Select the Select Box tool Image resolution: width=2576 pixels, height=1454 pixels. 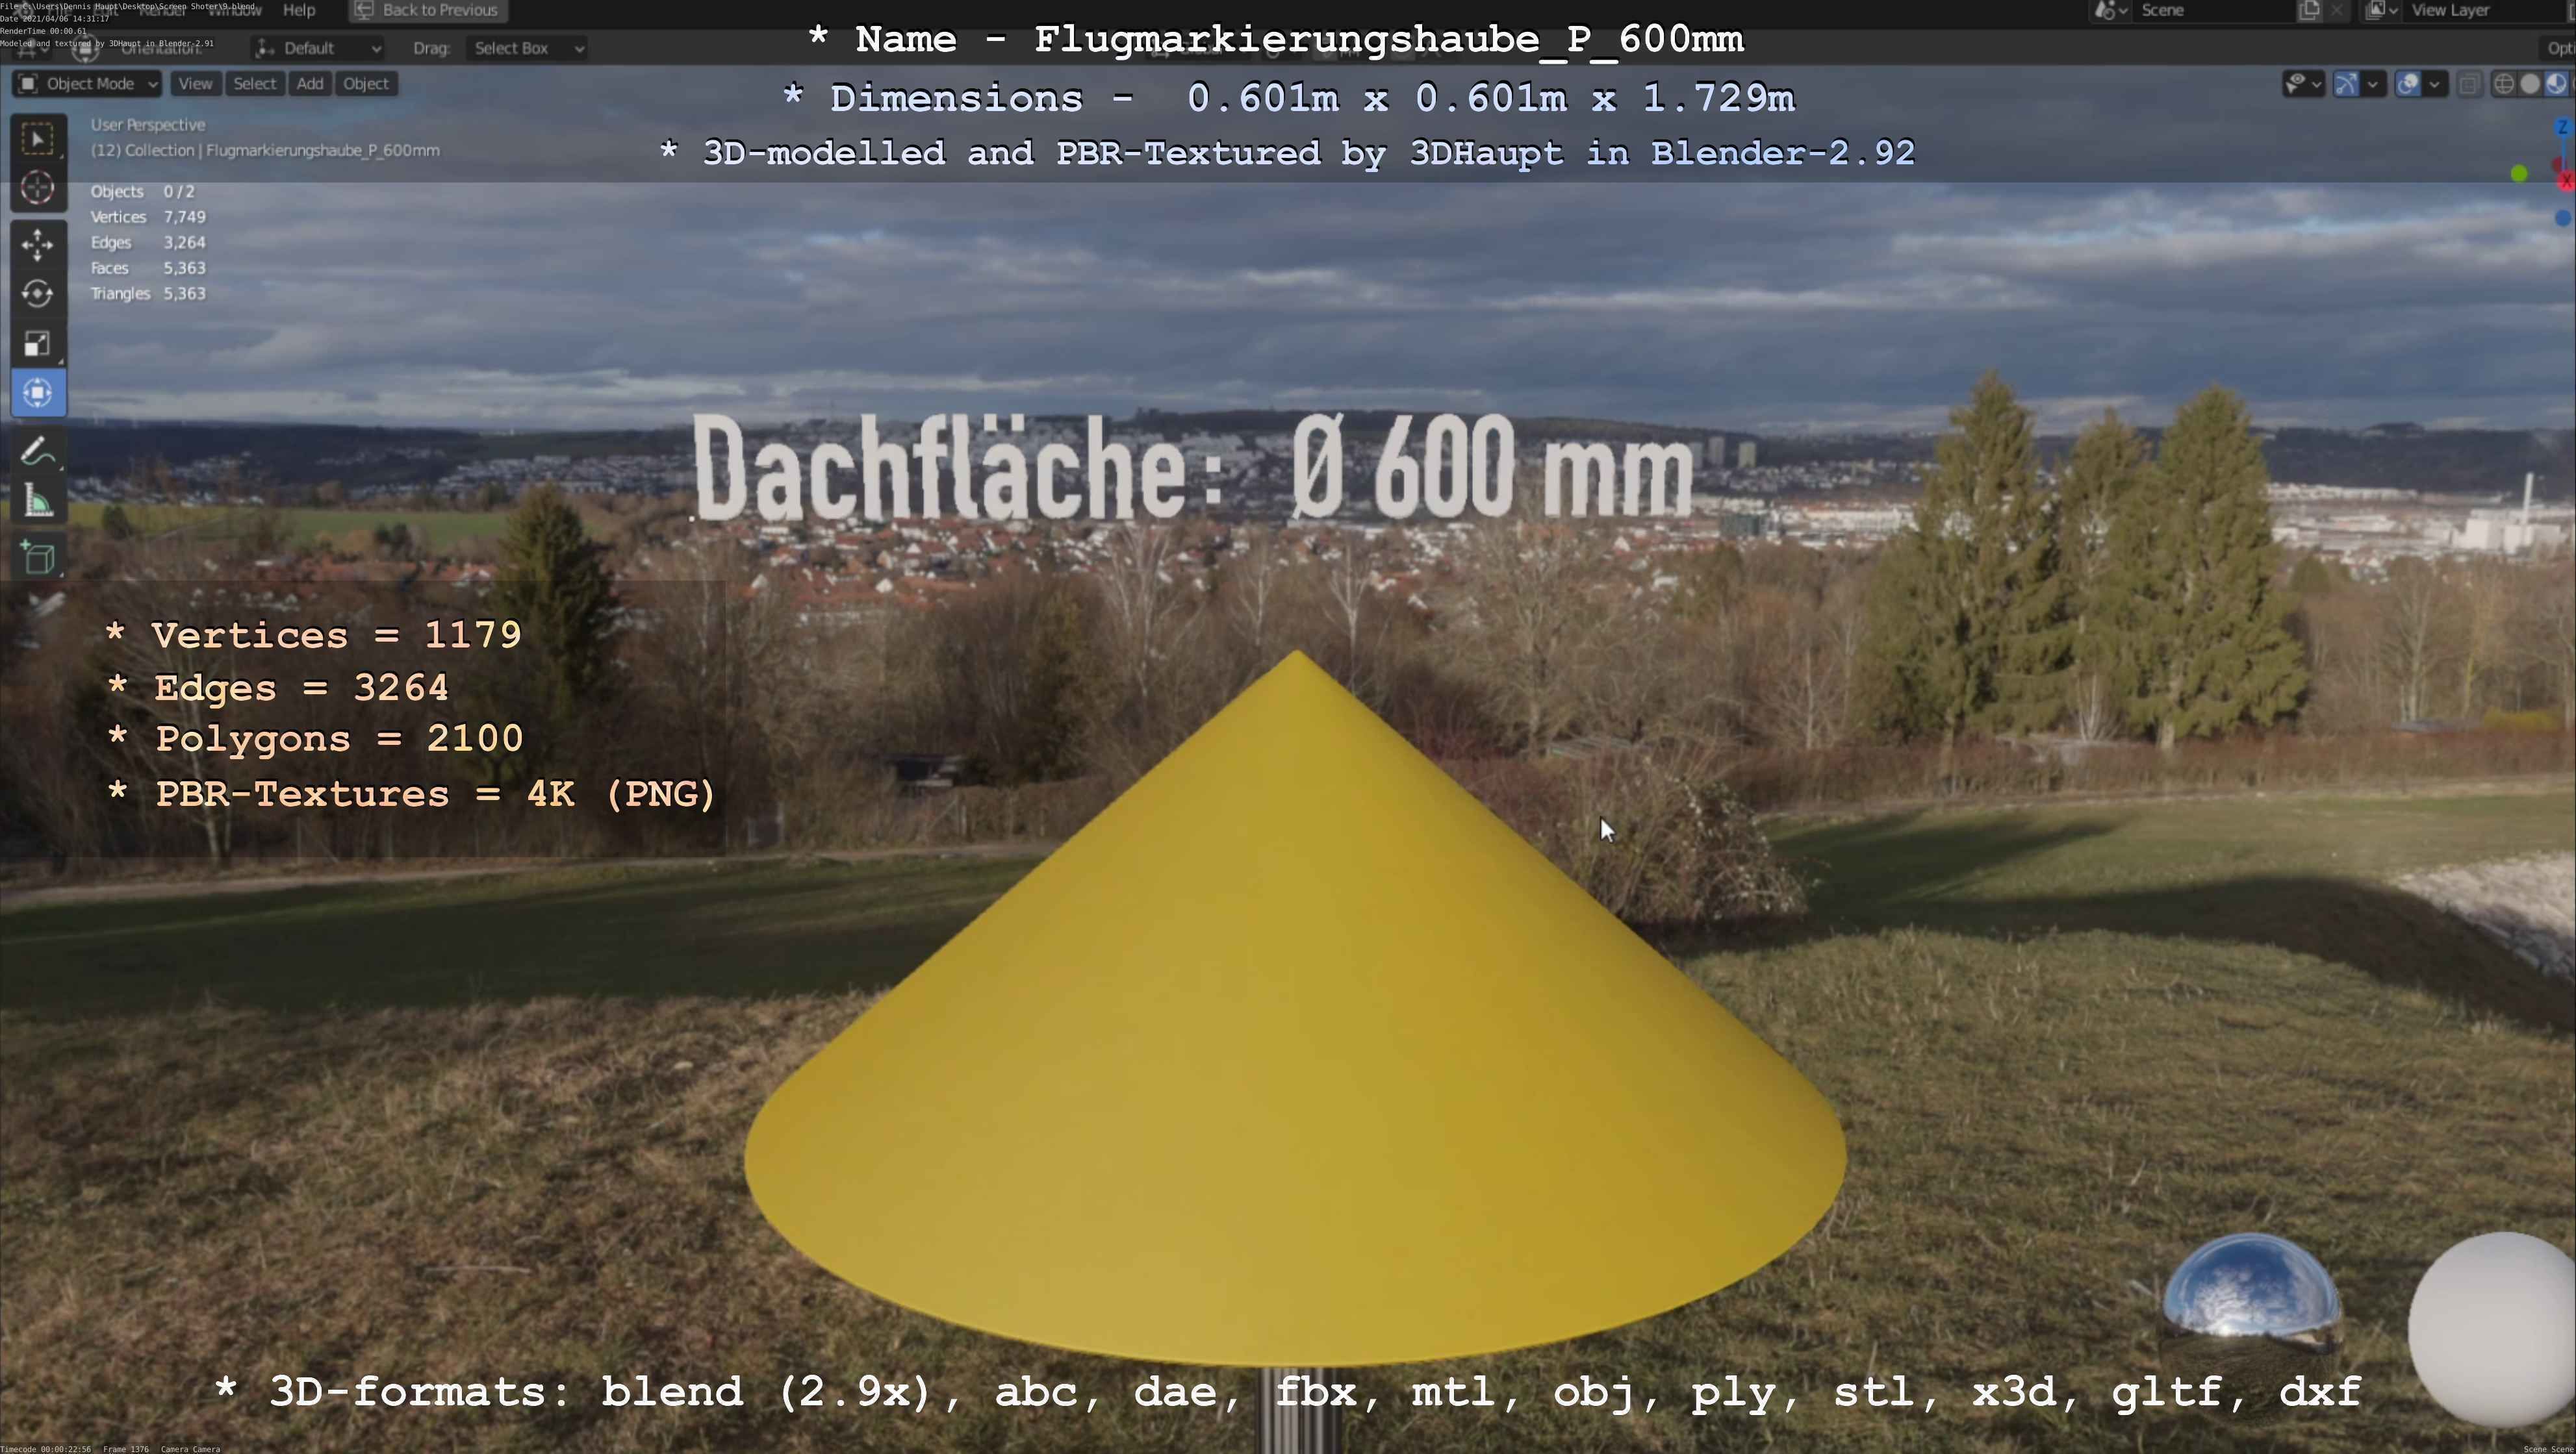point(38,139)
